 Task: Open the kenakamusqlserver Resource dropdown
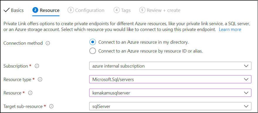(170, 93)
